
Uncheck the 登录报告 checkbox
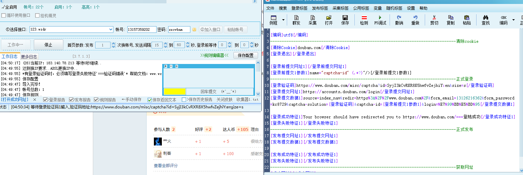[45, 99]
